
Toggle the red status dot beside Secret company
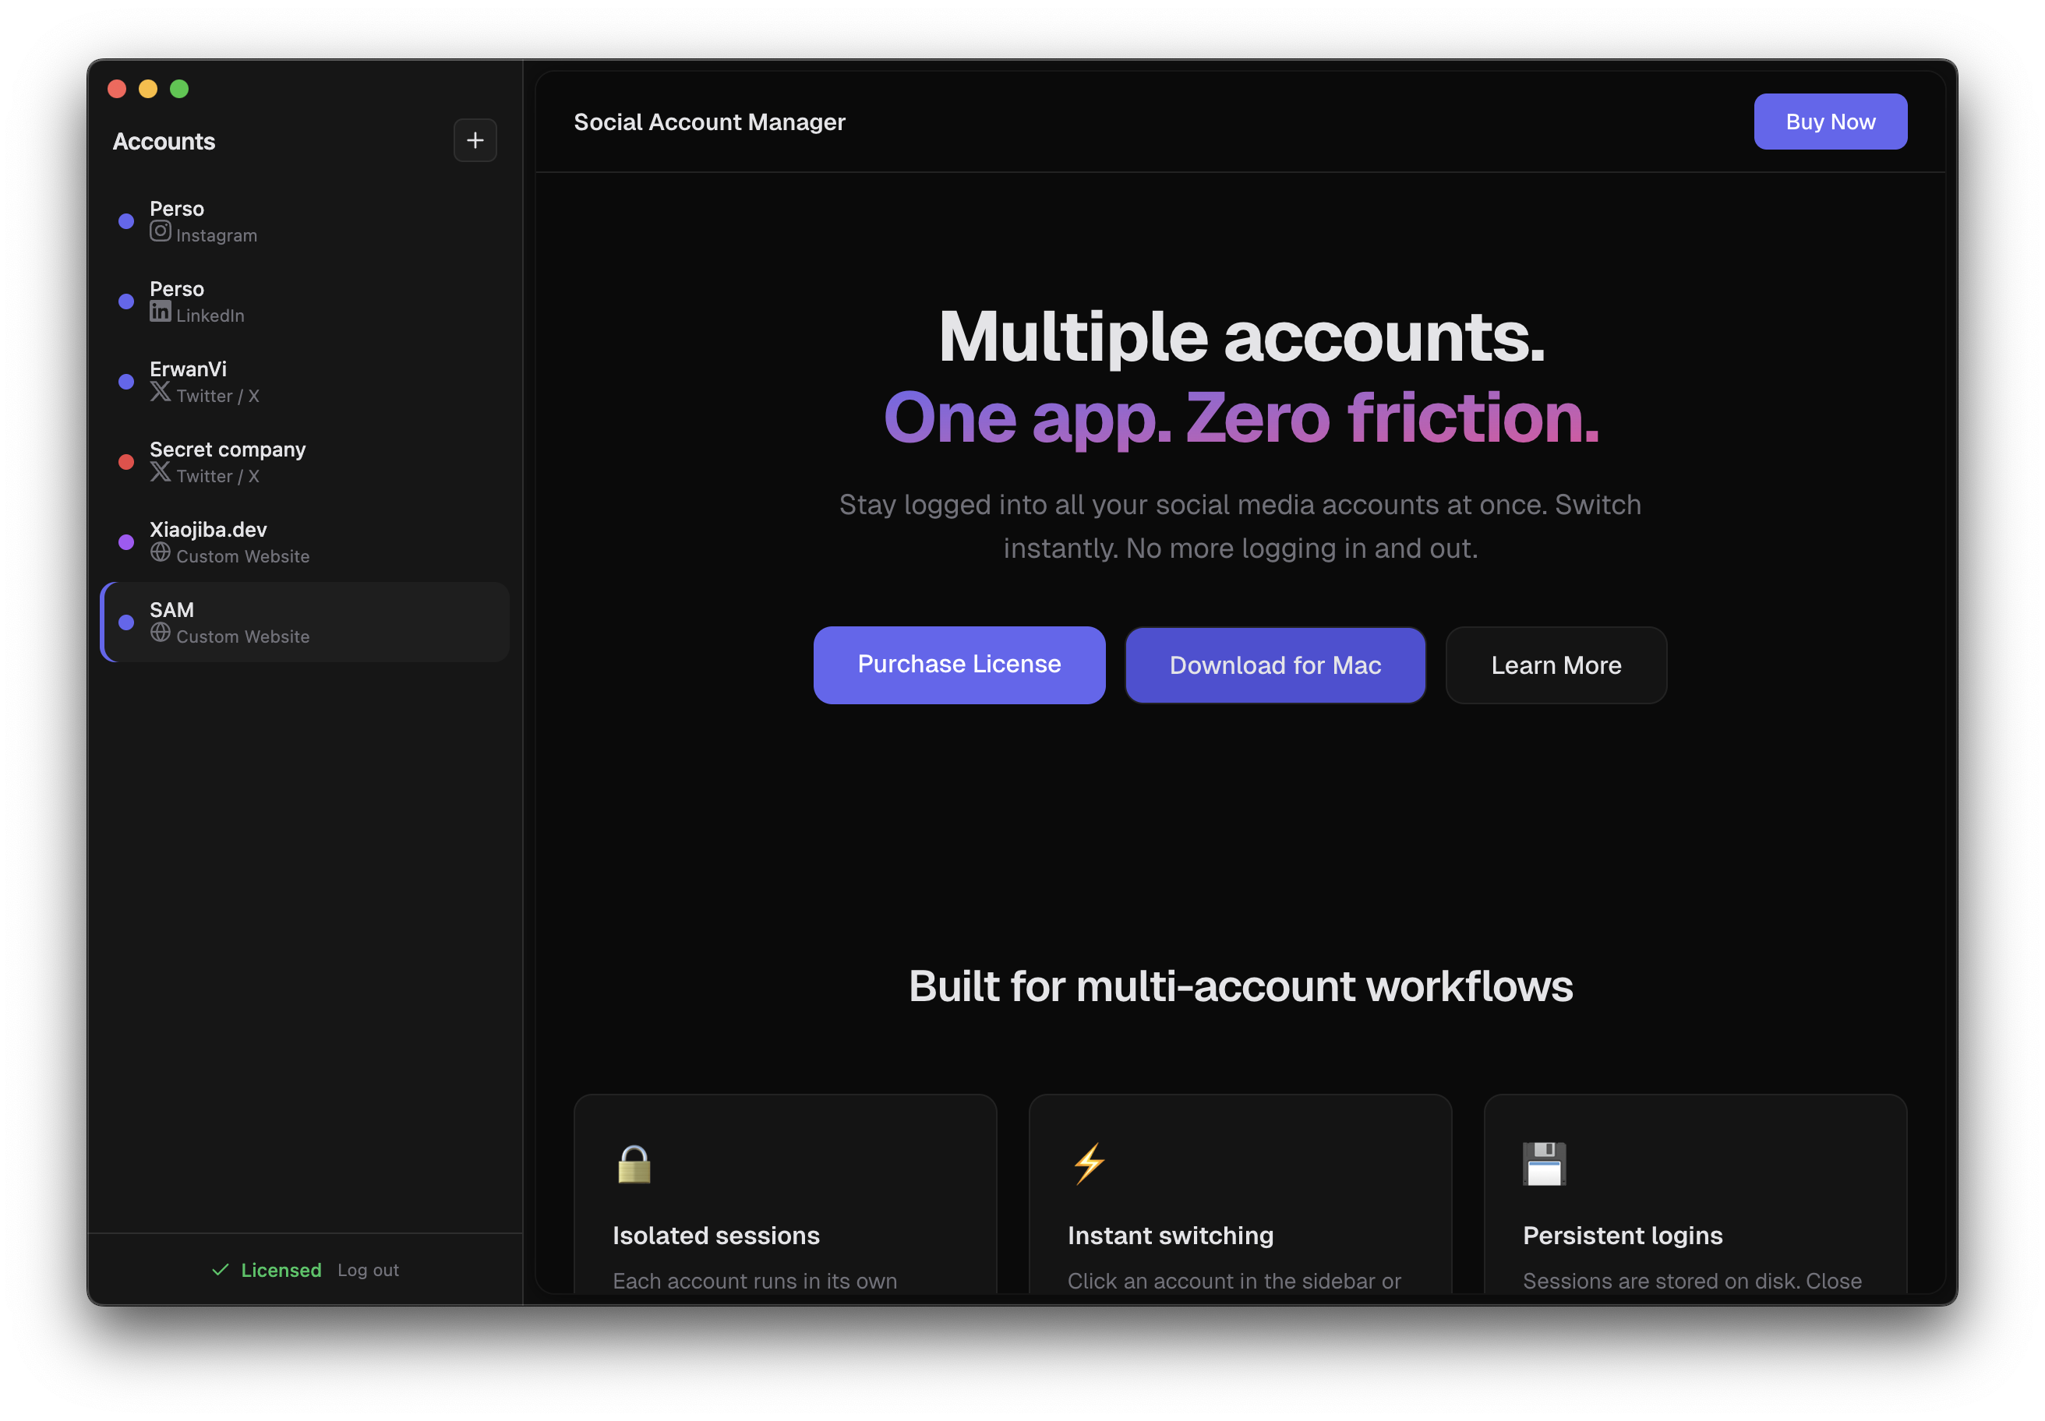pos(125,461)
